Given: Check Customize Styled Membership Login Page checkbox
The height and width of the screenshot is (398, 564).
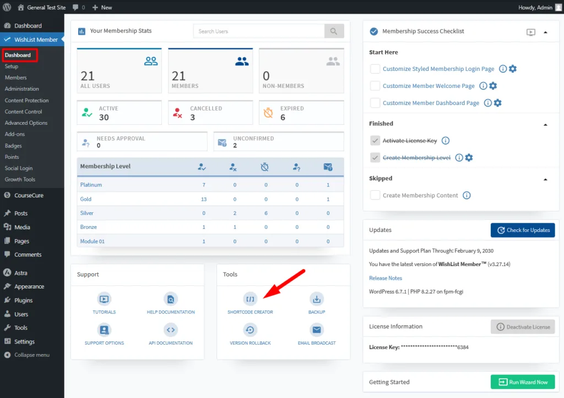Looking at the screenshot, I should pyautogui.click(x=375, y=69).
